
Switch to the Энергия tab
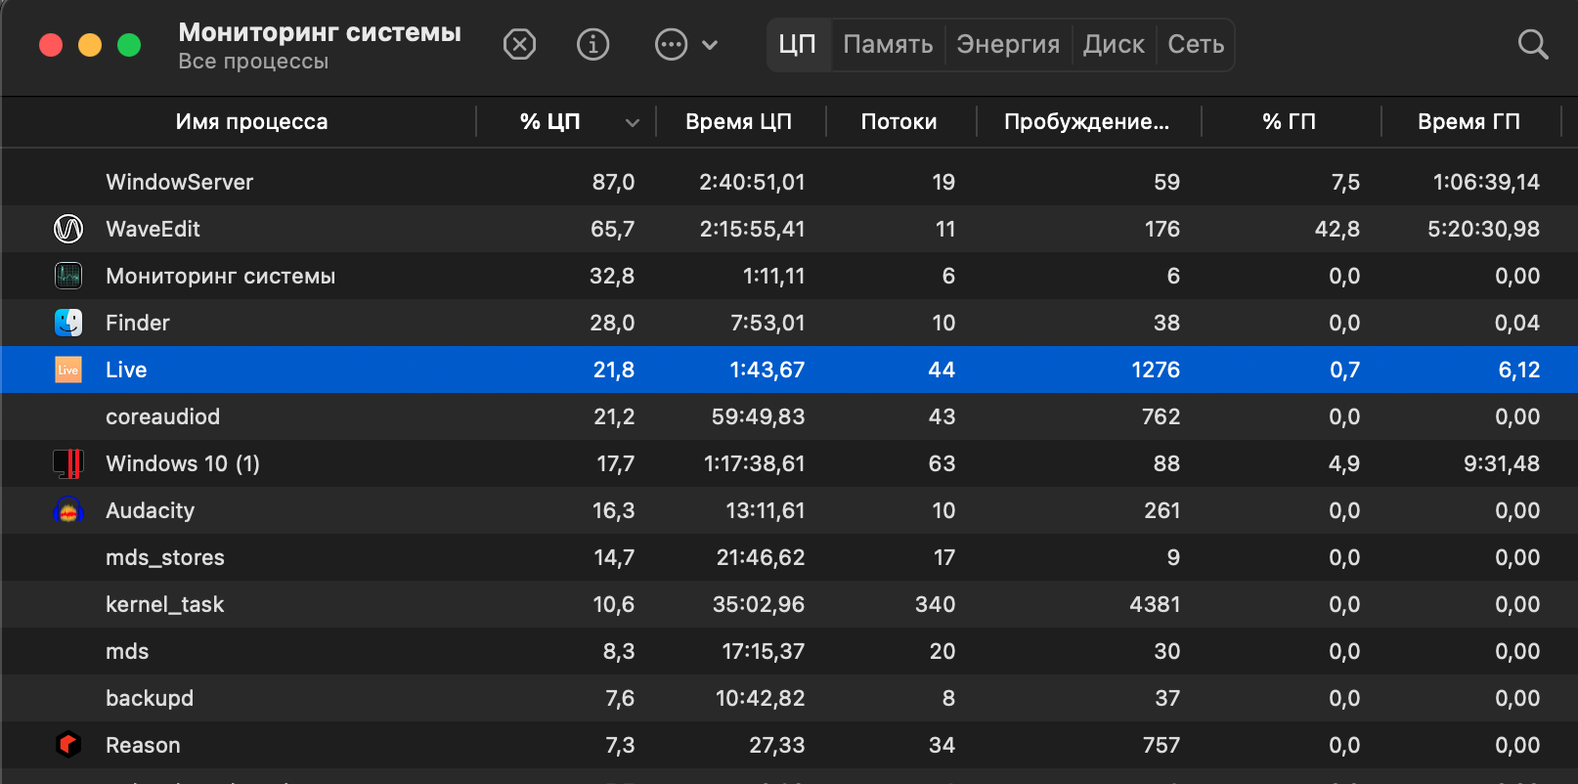(1008, 44)
